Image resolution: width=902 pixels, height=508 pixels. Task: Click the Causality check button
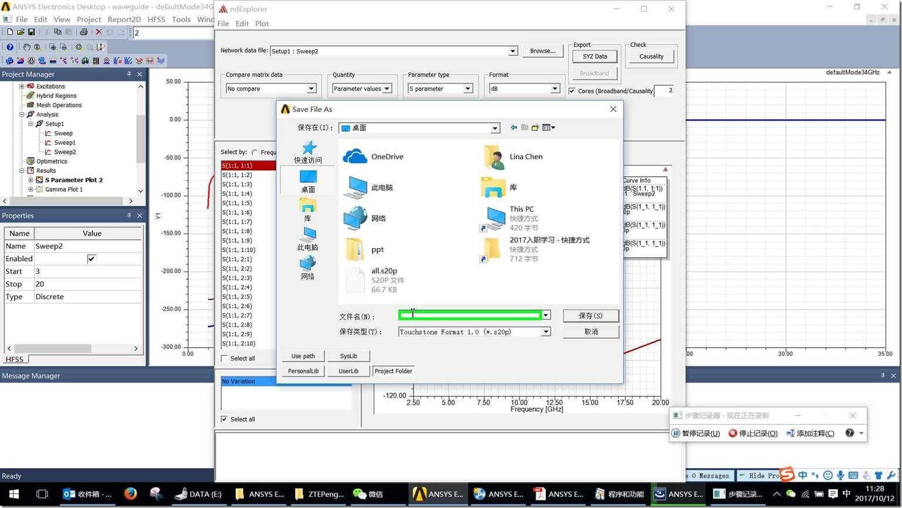651,56
